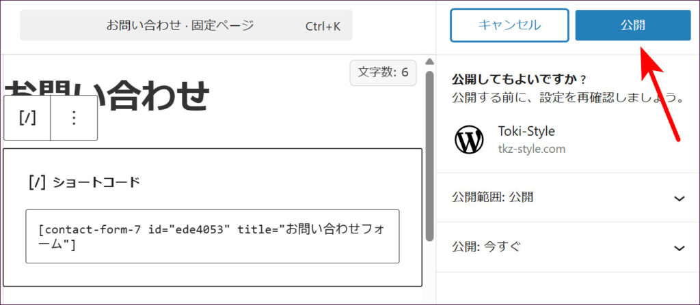The image size is (700, 305).
Task: Click the editor vertical scrollbar
Action: pyautogui.click(x=429, y=157)
